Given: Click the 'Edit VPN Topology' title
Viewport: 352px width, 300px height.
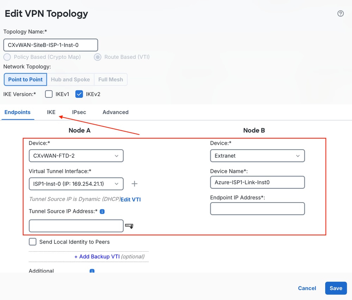Looking at the screenshot, I should [x=46, y=14].
